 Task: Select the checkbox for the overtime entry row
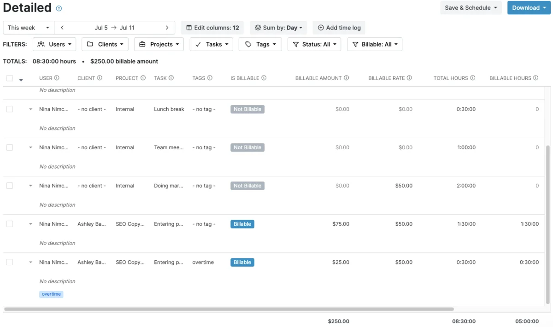[10, 262]
